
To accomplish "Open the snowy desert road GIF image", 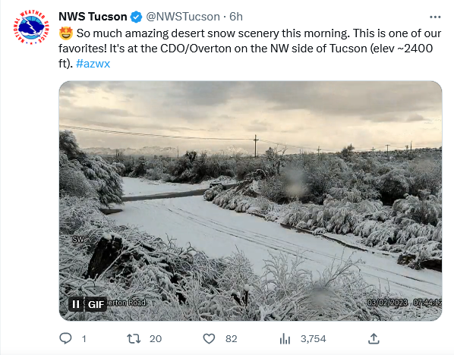I will [x=251, y=201].
